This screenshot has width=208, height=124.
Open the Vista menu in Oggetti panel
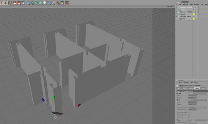coord(191,4)
